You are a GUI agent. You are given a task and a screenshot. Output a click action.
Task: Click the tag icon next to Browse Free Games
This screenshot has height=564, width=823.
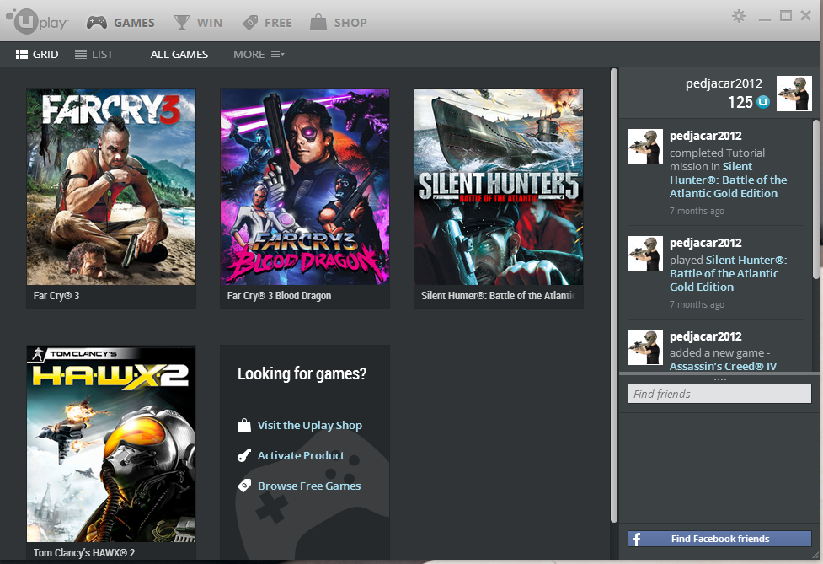coord(244,486)
